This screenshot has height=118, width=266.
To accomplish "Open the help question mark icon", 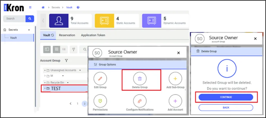I will [x=78, y=8].
